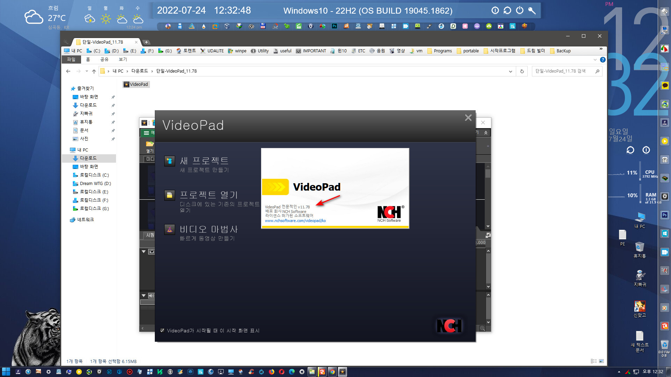
Task: Open the 파일 ribbon tab
Action: 71,60
